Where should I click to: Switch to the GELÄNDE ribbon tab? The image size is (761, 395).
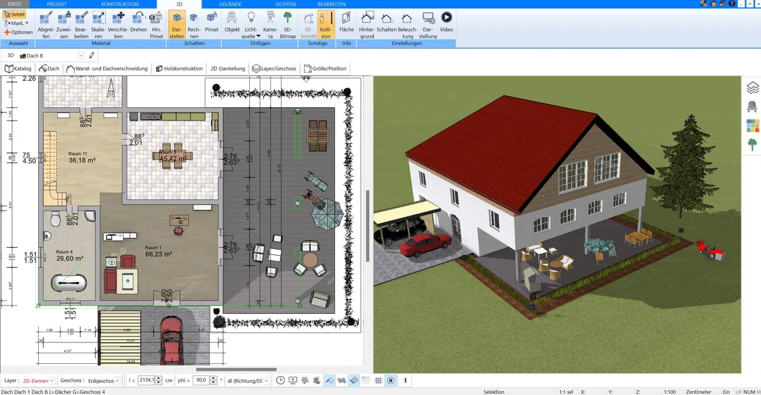click(x=230, y=4)
